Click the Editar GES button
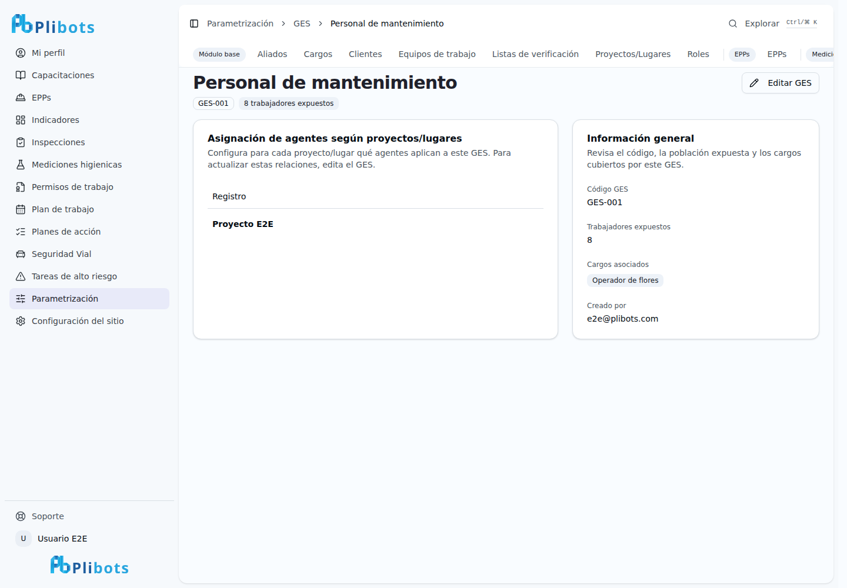Screen dimensions: 847x588 pyautogui.click(x=780, y=83)
